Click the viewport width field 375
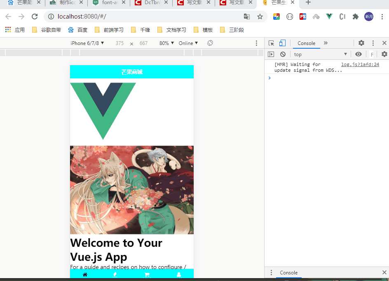Screen dimensions: 389x281 click(120, 43)
